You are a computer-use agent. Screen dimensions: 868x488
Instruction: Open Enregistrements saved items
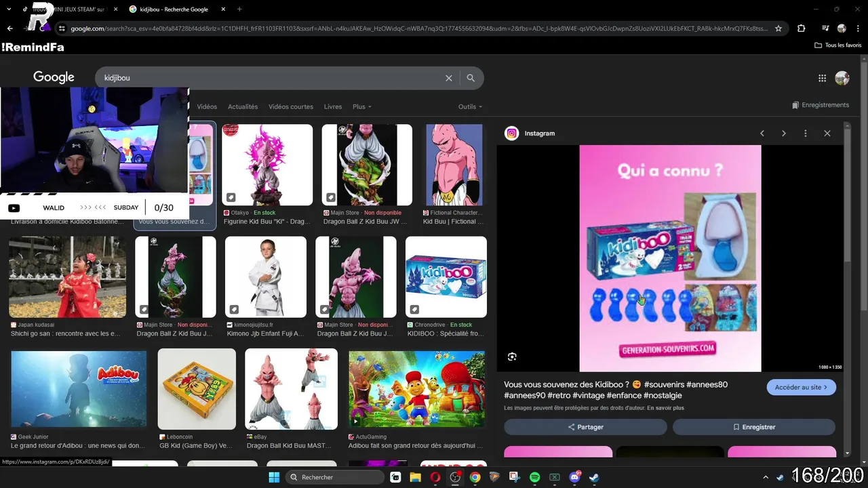coord(821,105)
